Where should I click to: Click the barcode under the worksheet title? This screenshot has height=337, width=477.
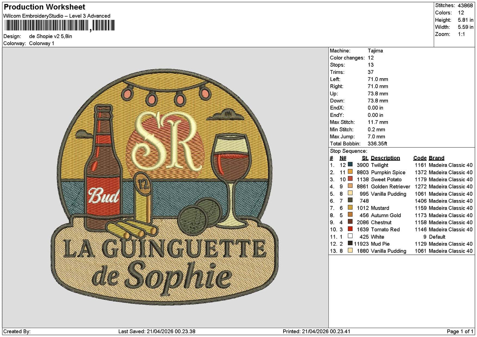tap(59, 25)
